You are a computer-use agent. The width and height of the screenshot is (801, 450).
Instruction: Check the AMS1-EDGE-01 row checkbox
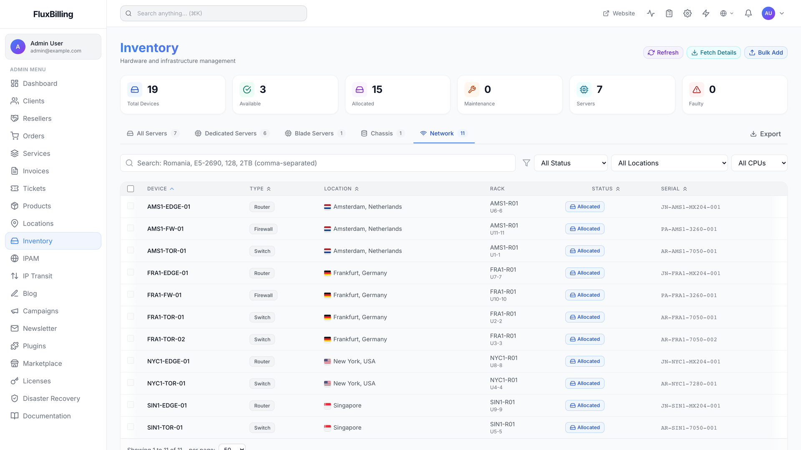pyautogui.click(x=131, y=206)
